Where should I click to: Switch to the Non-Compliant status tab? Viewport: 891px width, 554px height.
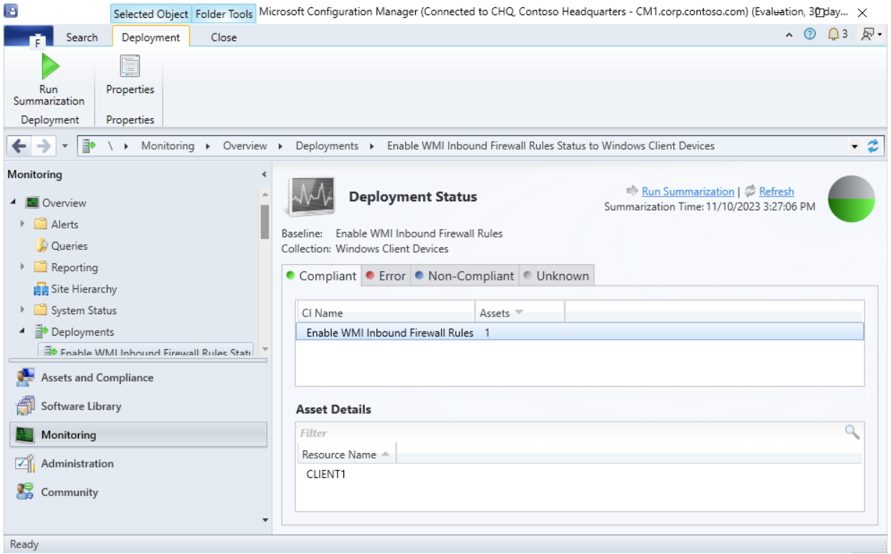[464, 276]
